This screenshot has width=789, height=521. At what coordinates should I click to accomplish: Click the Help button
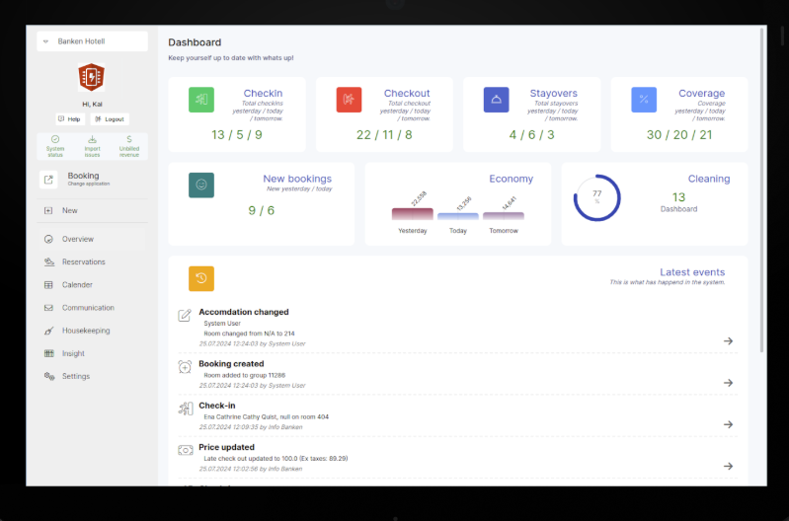[69, 119]
